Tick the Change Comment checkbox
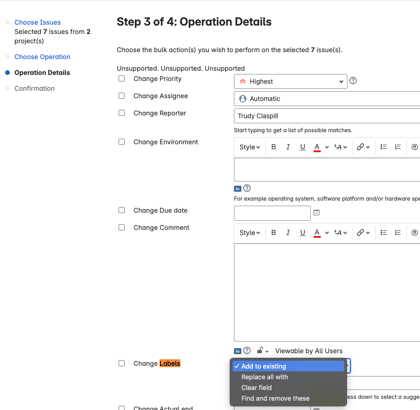Image resolution: width=420 pixels, height=410 pixels. [121, 227]
